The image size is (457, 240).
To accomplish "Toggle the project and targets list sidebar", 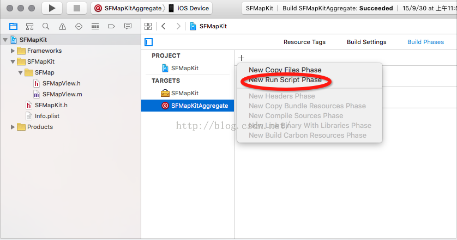I will point(148,42).
